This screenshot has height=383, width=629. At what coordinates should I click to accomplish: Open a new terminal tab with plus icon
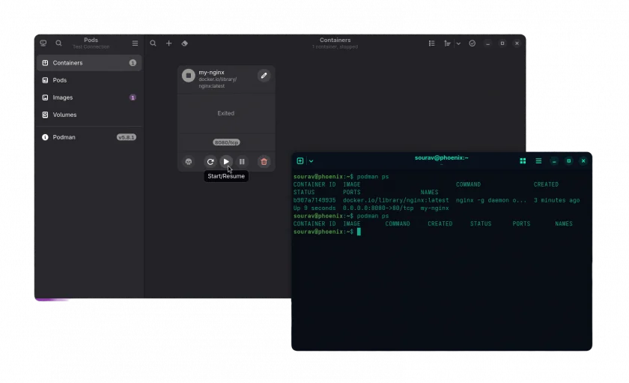tap(300, 160)
